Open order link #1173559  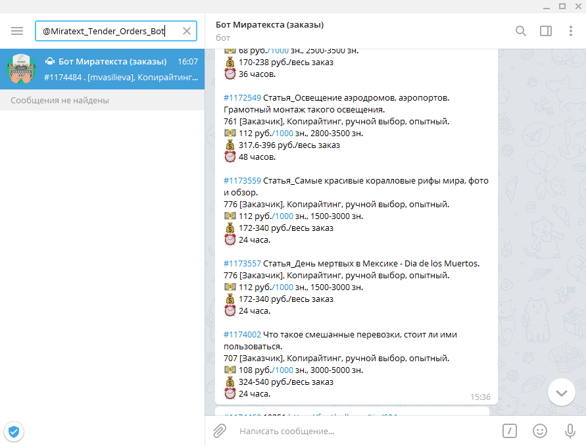[242, 181]
